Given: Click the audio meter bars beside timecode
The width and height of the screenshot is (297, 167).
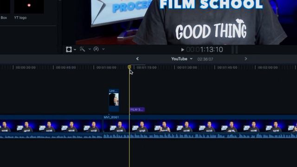Looking at the screenshot, I should pos(234,50).
